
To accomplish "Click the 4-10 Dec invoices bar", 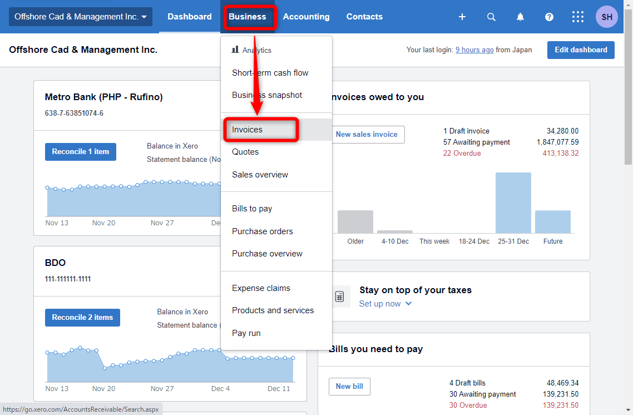I will tap(395, 232).
